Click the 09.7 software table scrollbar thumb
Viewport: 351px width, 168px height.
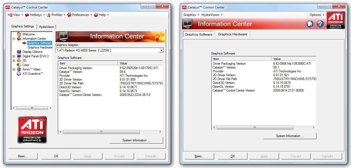pyautogui.click(x=255, y=128)
